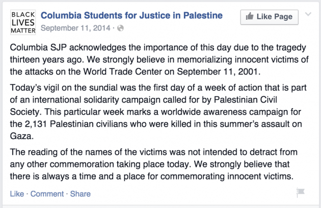The height and width of the screenshot is (208, 321).
Task: Expand the post options chevron menu
Action: 308,14
